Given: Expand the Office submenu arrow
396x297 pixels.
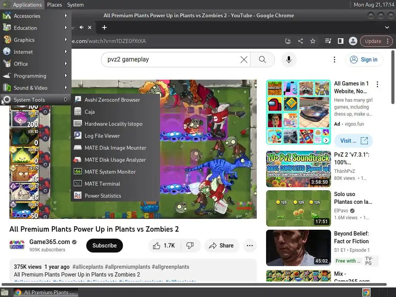Looking at the screenshot, I should click(66, 64).
